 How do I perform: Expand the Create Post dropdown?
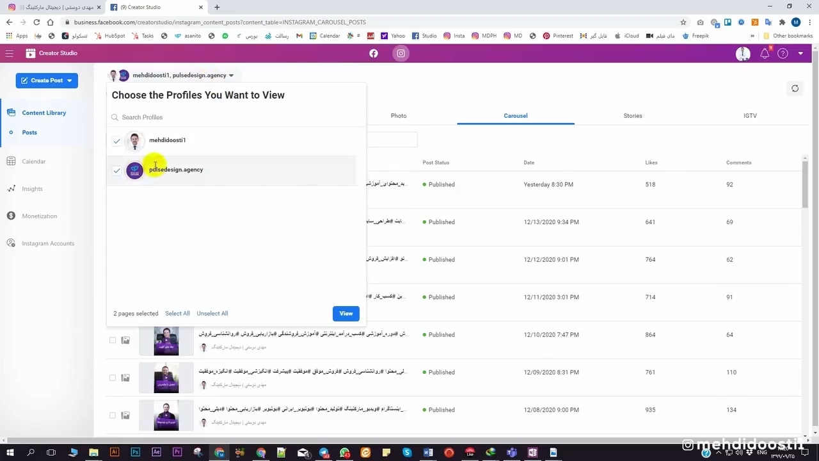(x=69, y=81)
